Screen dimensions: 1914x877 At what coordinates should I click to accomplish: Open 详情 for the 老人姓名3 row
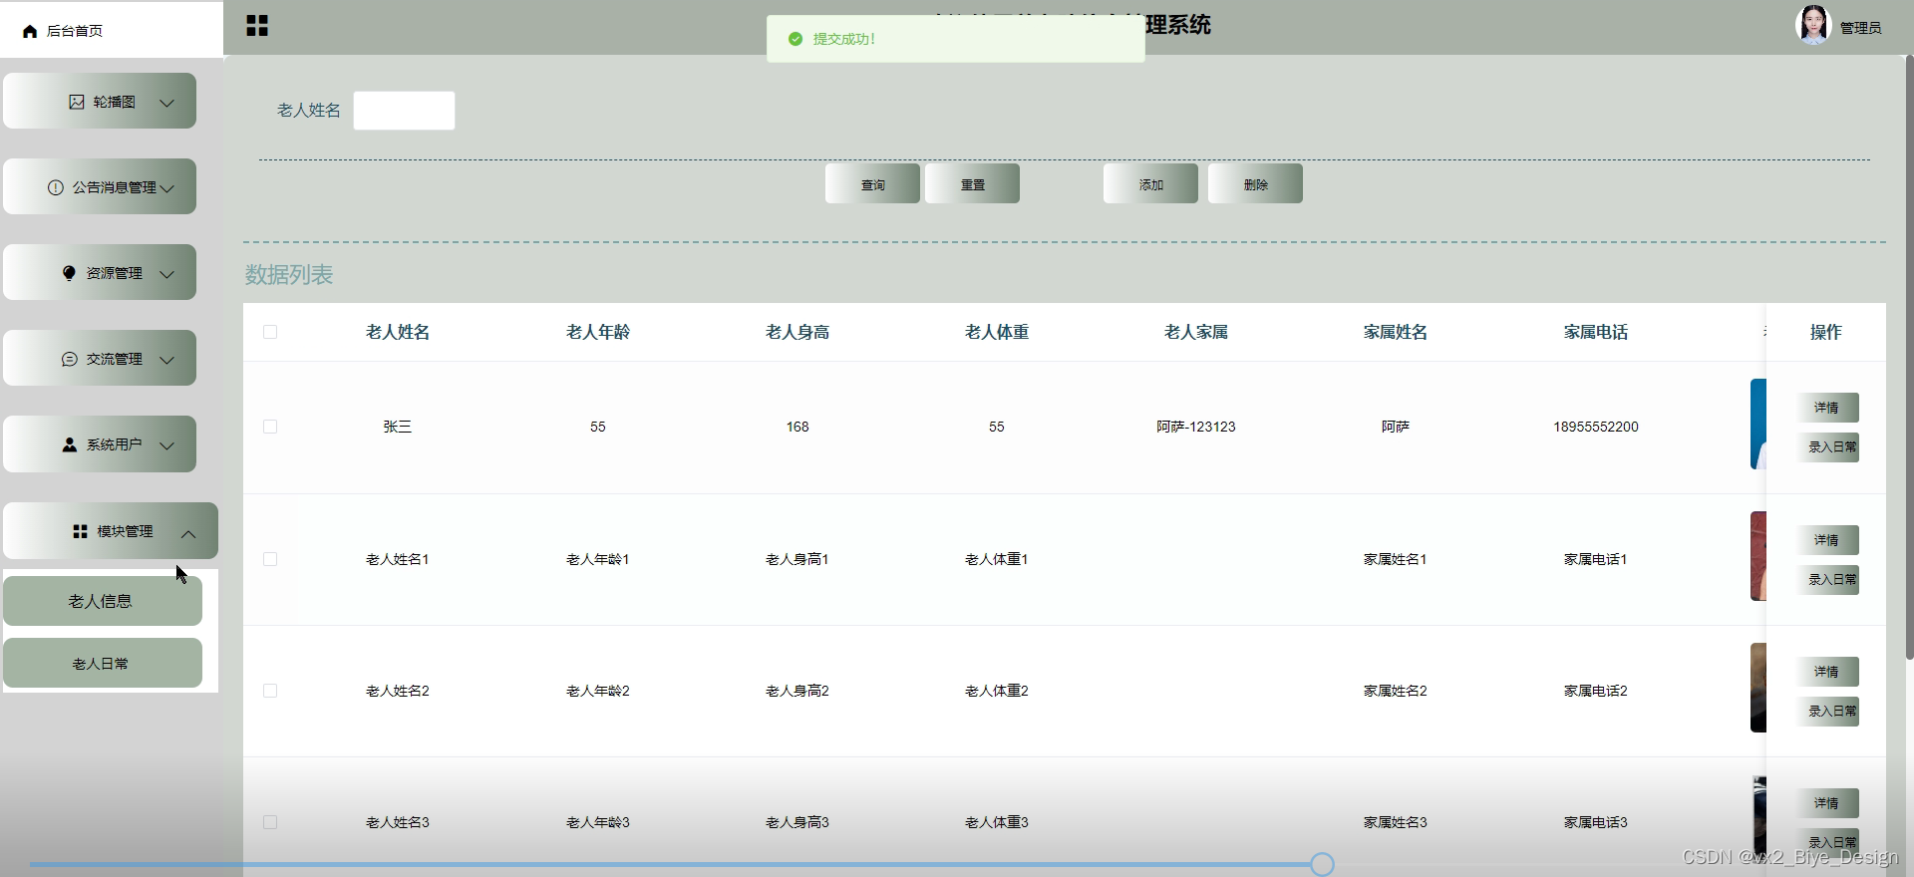pos(1827,803)
